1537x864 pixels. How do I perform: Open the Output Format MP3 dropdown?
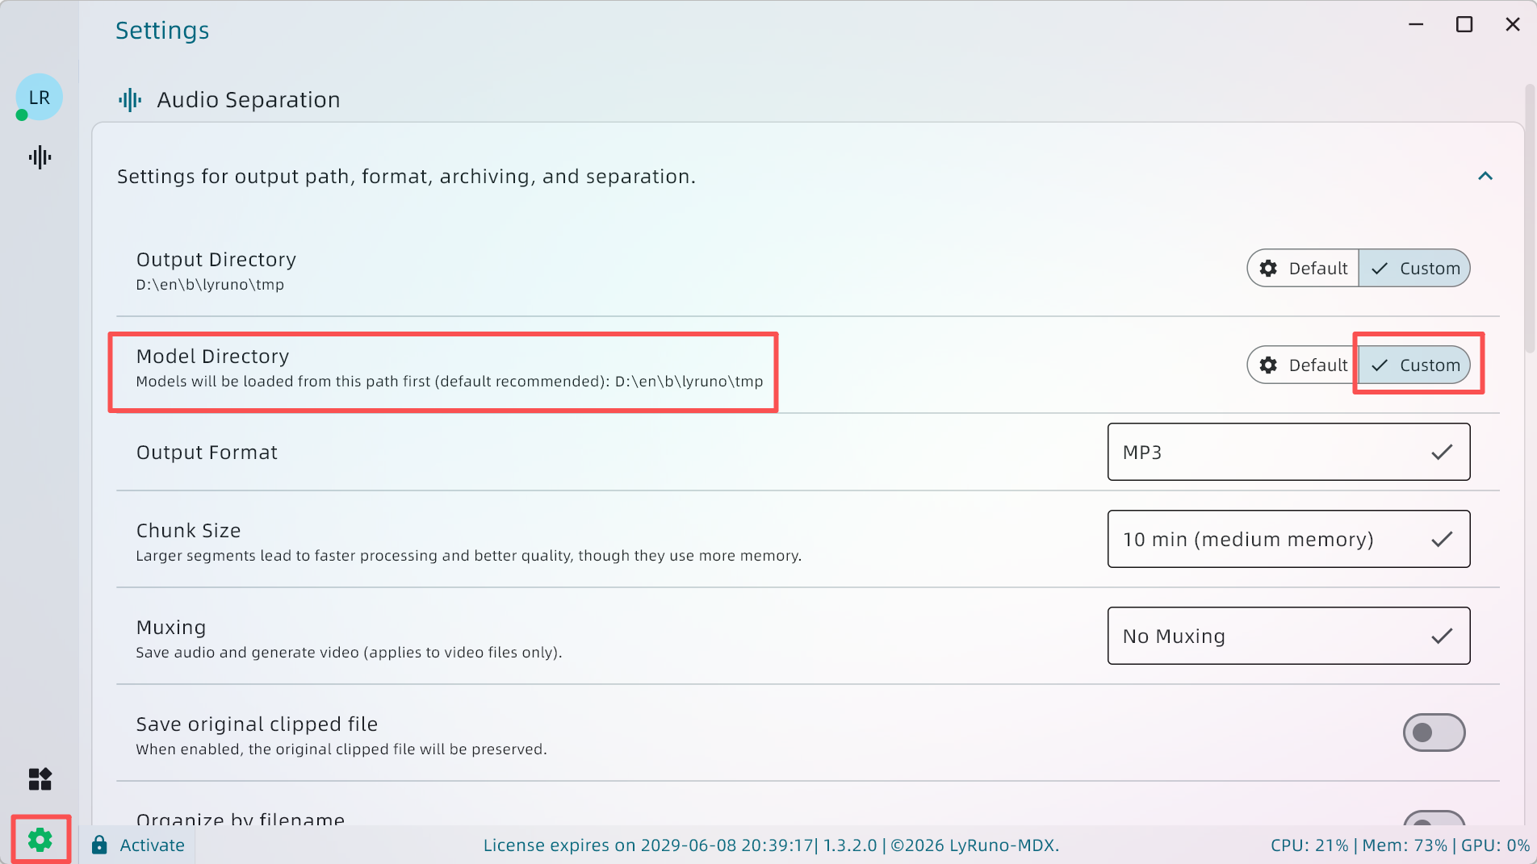pyautogui.click(x=1288, y=453)
